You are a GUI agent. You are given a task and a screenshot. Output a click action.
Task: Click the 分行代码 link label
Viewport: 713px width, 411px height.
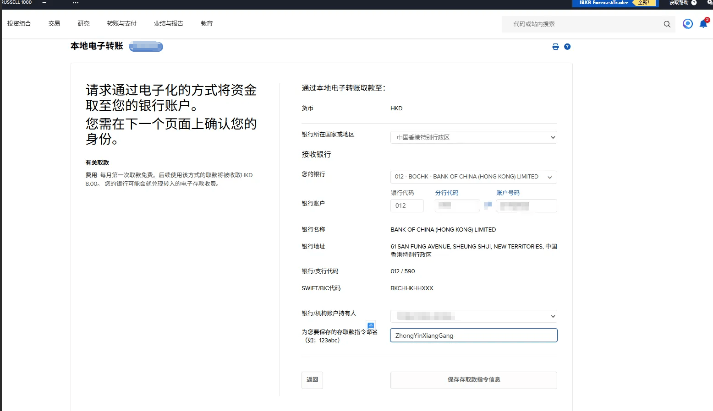447,193
